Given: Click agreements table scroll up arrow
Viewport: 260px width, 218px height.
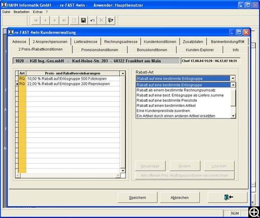Looking at the screenshot, I should [x=123, y=74].
